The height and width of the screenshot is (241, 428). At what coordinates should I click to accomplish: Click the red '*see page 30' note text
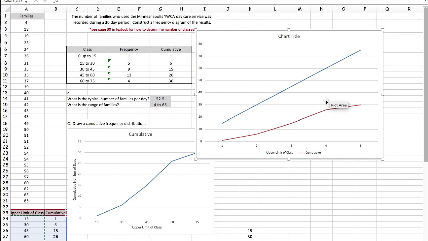[x=141, y=29]
